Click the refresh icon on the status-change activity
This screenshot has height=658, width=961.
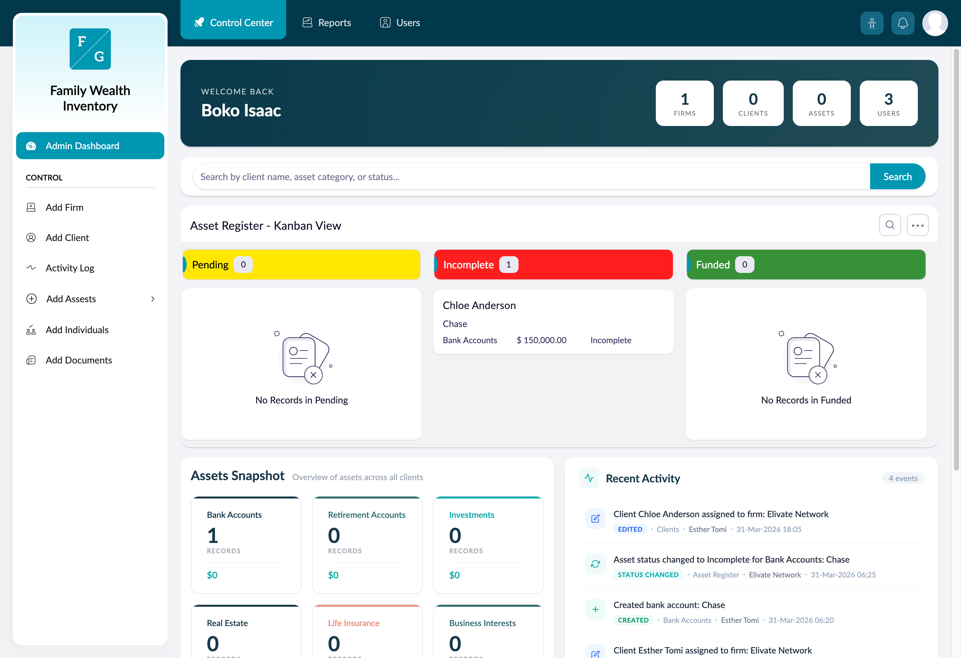click(x=596, y=564)
